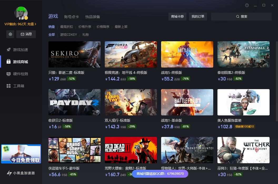The width and height of the screenshot is (278, 184).
Task: Sort by 价格升序
Action: coord(85,27)
